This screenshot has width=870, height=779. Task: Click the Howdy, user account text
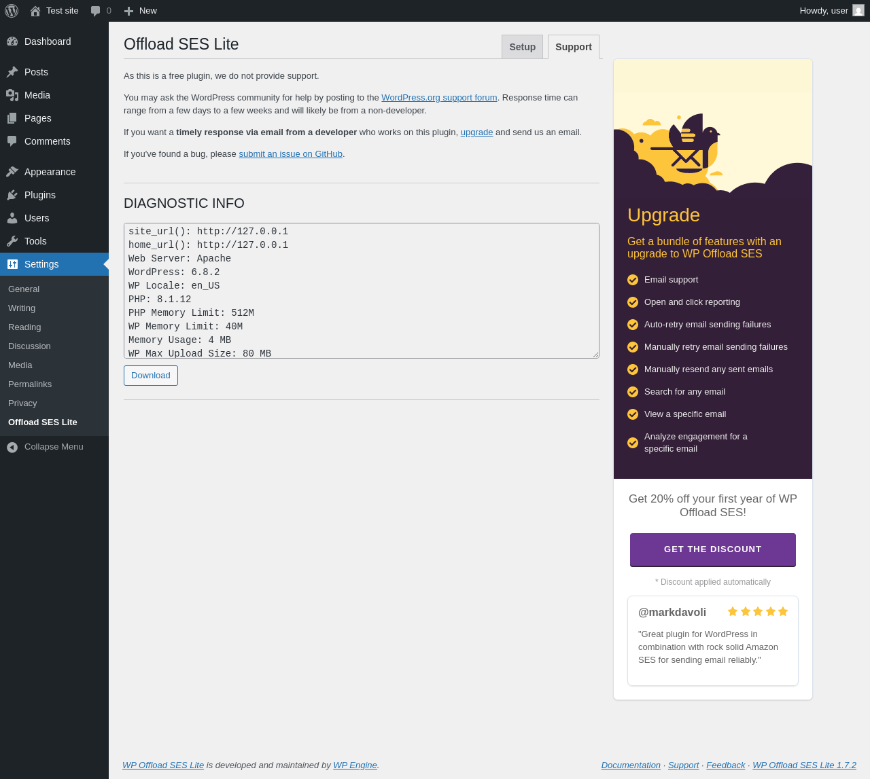coord(824,11)
